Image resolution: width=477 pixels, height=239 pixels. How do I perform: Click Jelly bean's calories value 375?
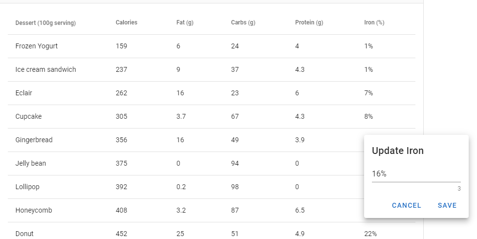[x=121, y=163]
